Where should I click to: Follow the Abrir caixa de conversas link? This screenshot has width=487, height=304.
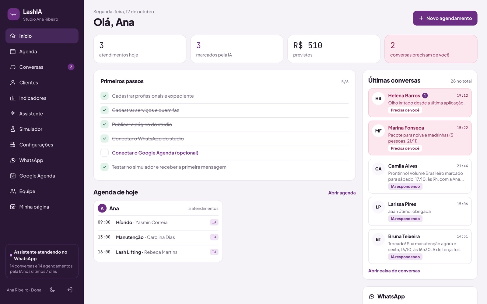(394, 271)
